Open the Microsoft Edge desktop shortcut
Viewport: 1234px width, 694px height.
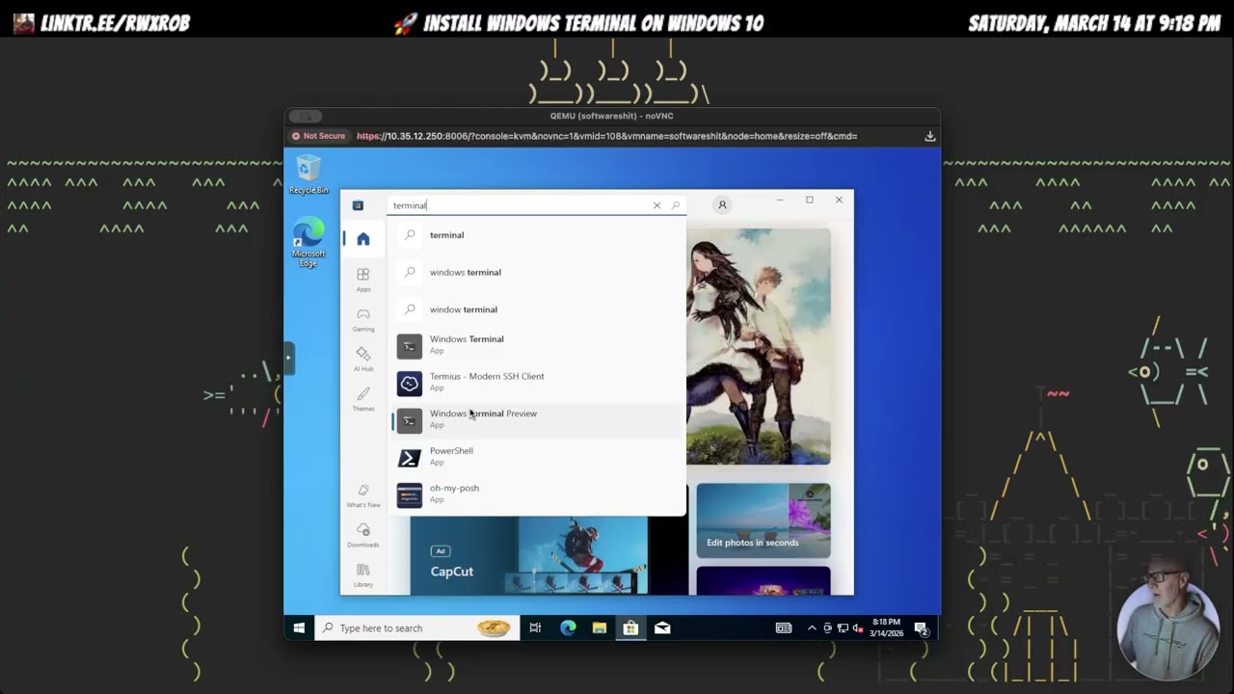[308, 244]
